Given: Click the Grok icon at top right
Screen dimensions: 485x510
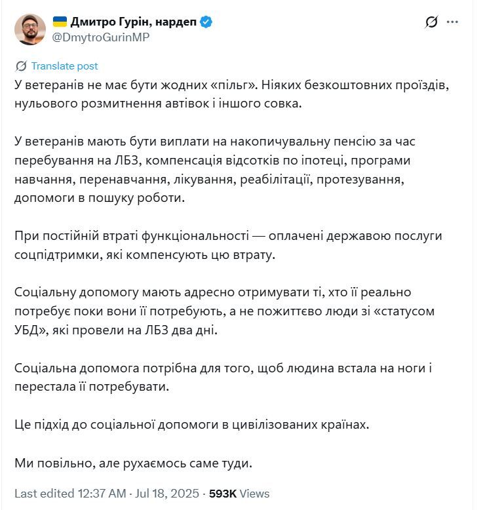Looking at the screenshot, I should point(431,22).
